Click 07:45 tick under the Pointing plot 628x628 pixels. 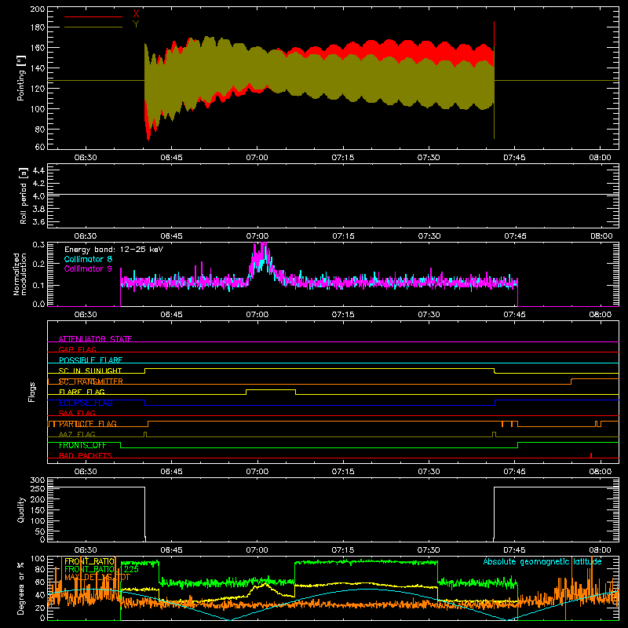pos(514,158)
